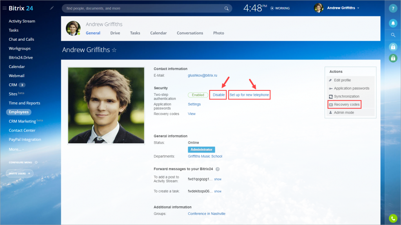Screen dimensions: 401x225
Task: Open CRM Marketing in the sidebar
Action: (25, 121)
